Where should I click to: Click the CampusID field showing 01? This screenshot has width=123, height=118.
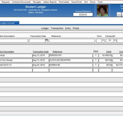[x=110, y=41]
